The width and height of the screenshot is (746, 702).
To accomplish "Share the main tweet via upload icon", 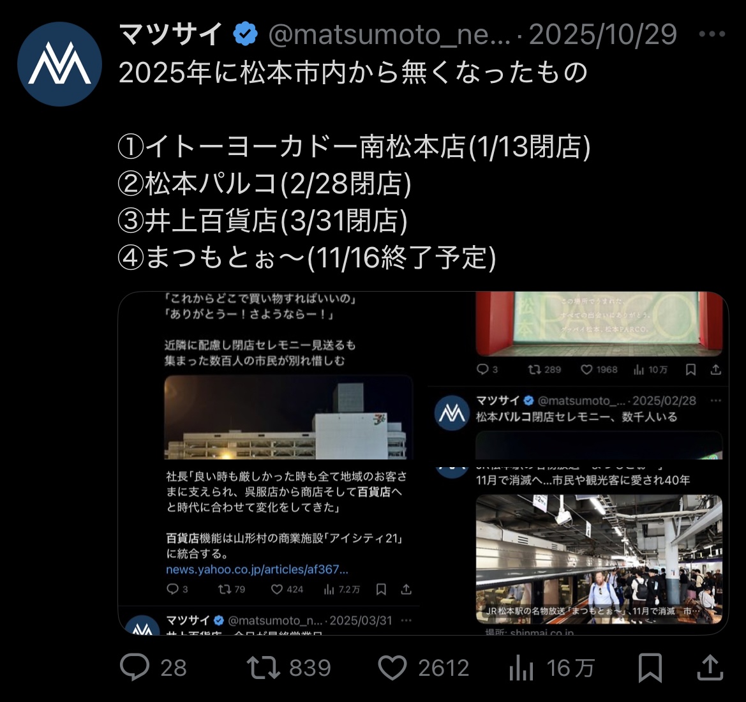I will click(x=710, y=668).
